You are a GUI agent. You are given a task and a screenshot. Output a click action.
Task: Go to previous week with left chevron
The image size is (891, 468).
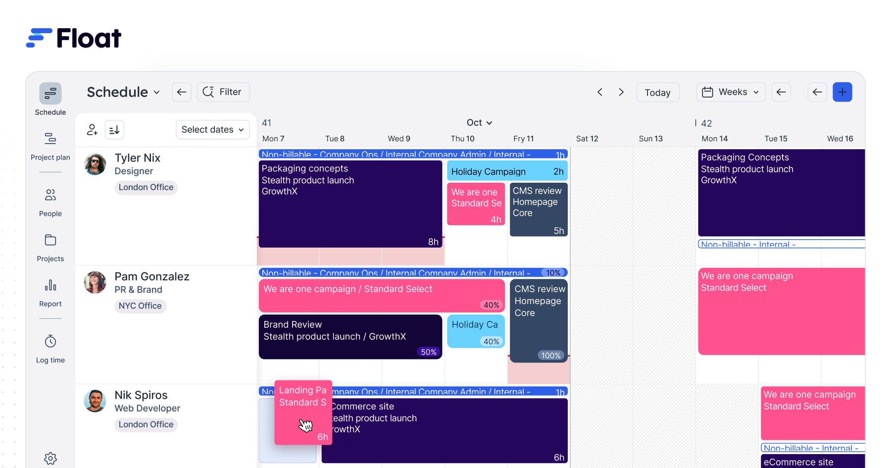pos(600,92)
